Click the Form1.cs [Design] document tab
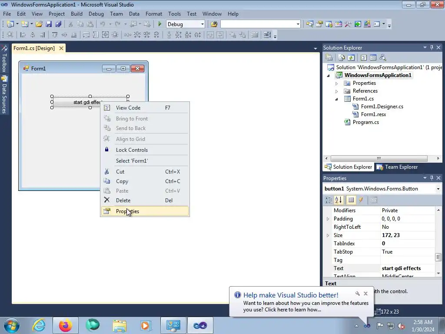Screen dimensions: 445x334 (x=34, y=48)
